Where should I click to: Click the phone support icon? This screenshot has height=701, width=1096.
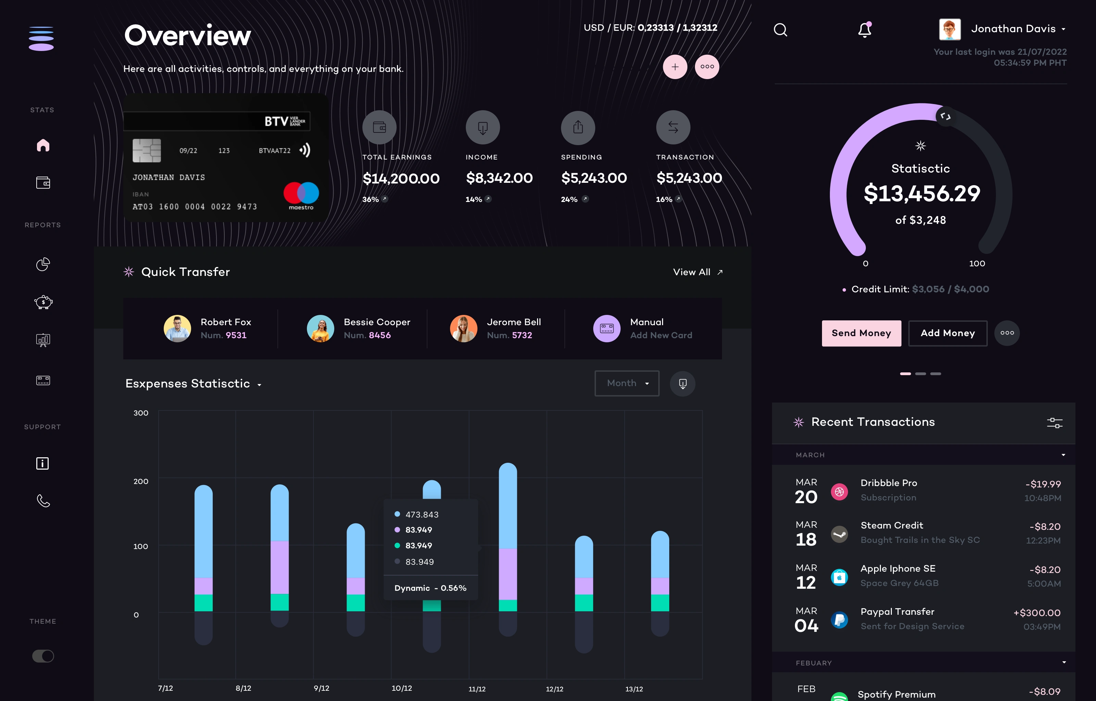(43, 501)
